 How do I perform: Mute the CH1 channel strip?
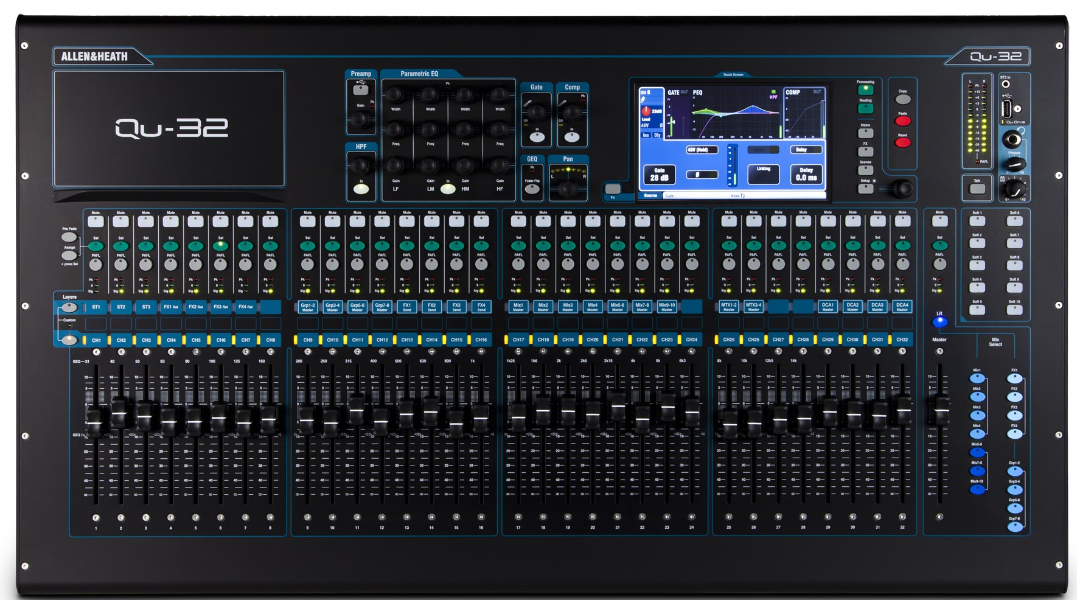96,222
